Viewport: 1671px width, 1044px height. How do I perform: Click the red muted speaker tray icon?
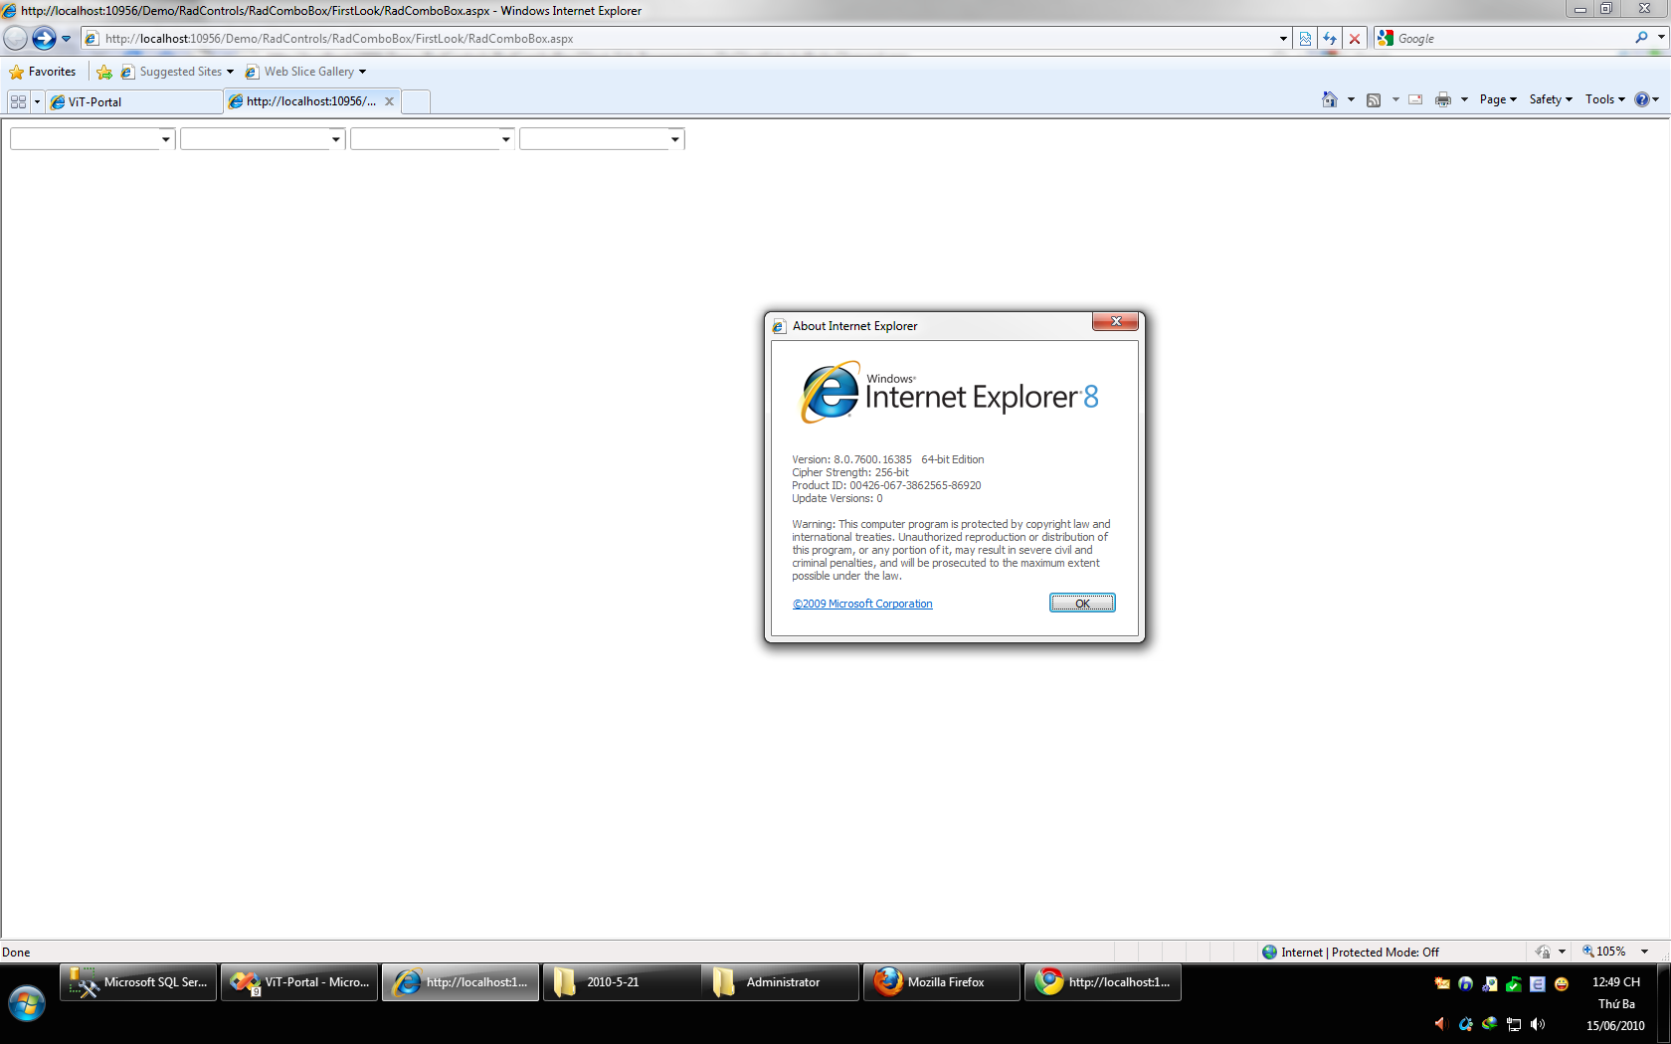pyautogui.click(x=1441, y=1024)
